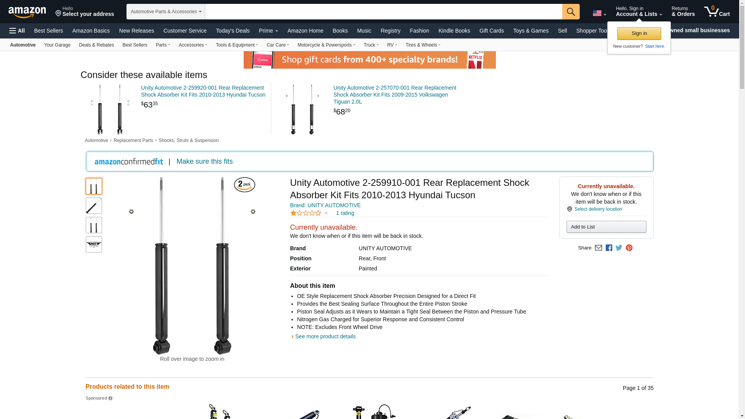Open the shopping cart icon
Screen dimensions: 745x419
[x=717, y=12]
